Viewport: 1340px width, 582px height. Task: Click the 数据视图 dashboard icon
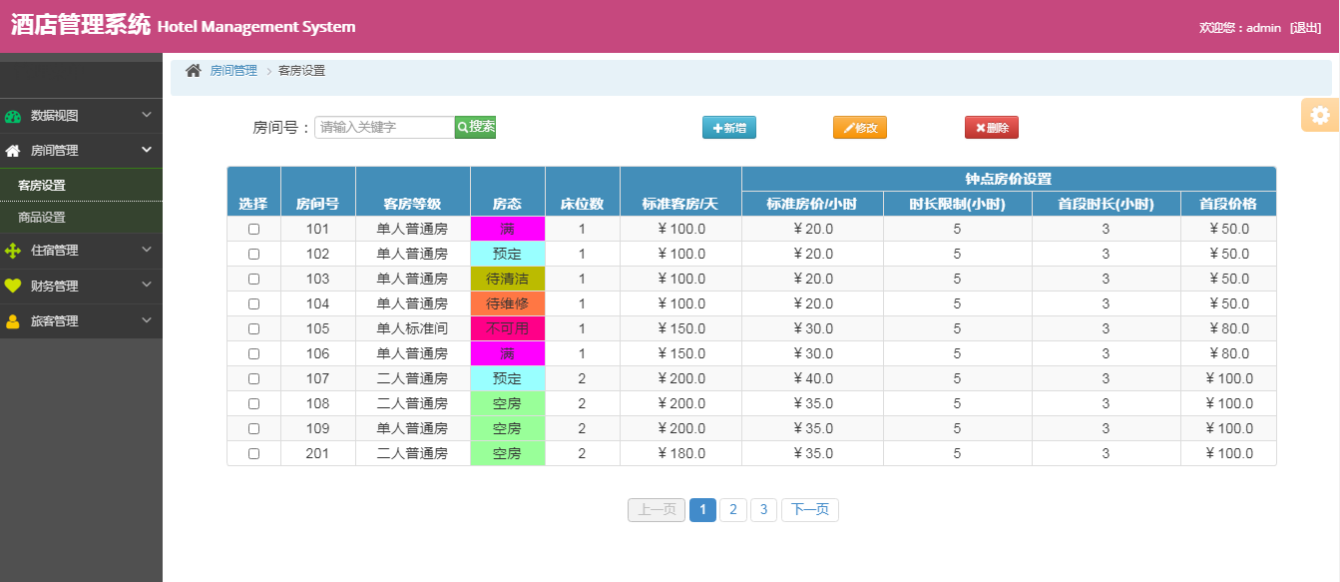(13, 116)
